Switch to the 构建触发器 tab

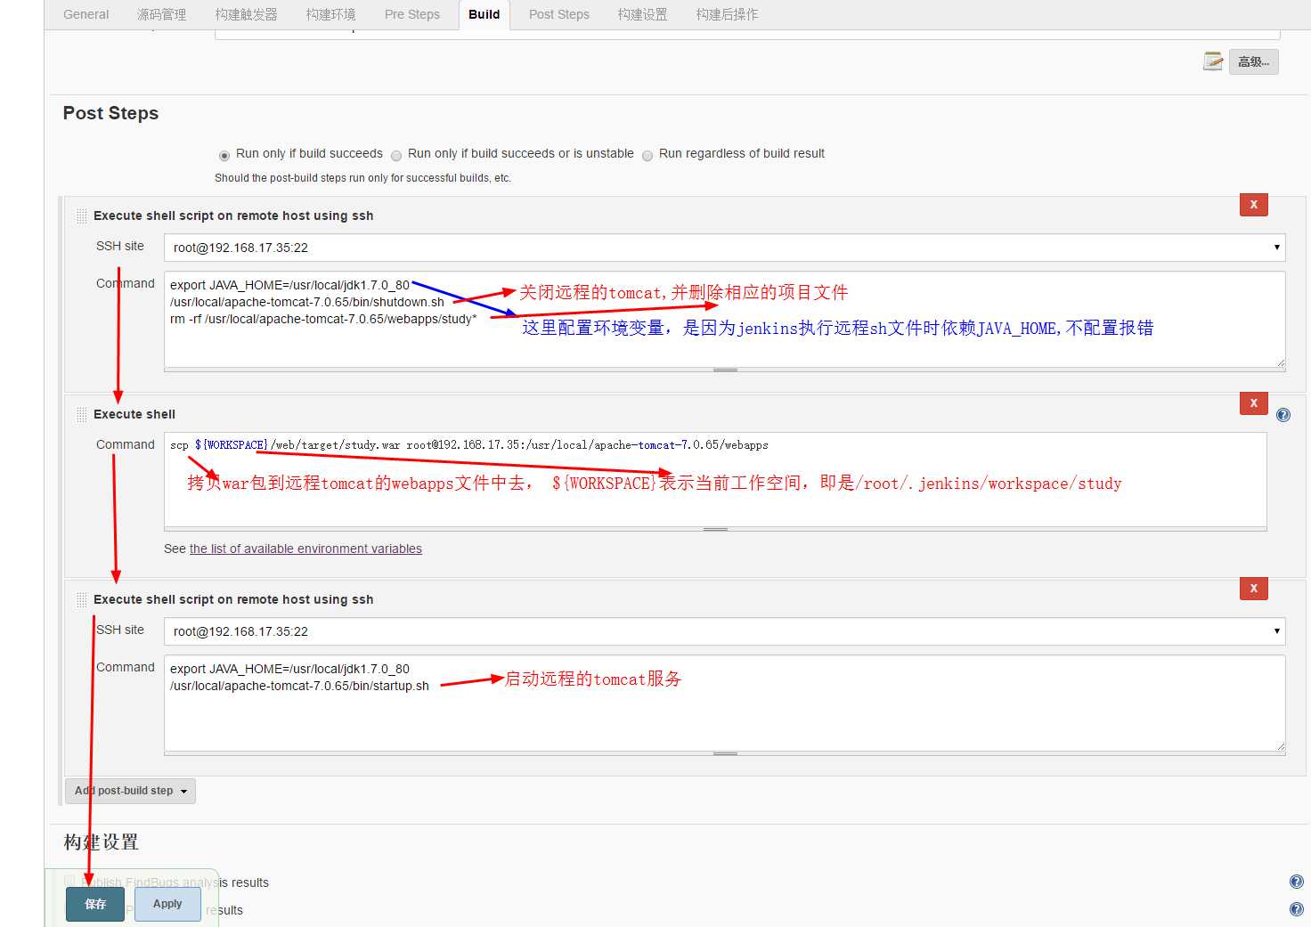tap(247, 14)
